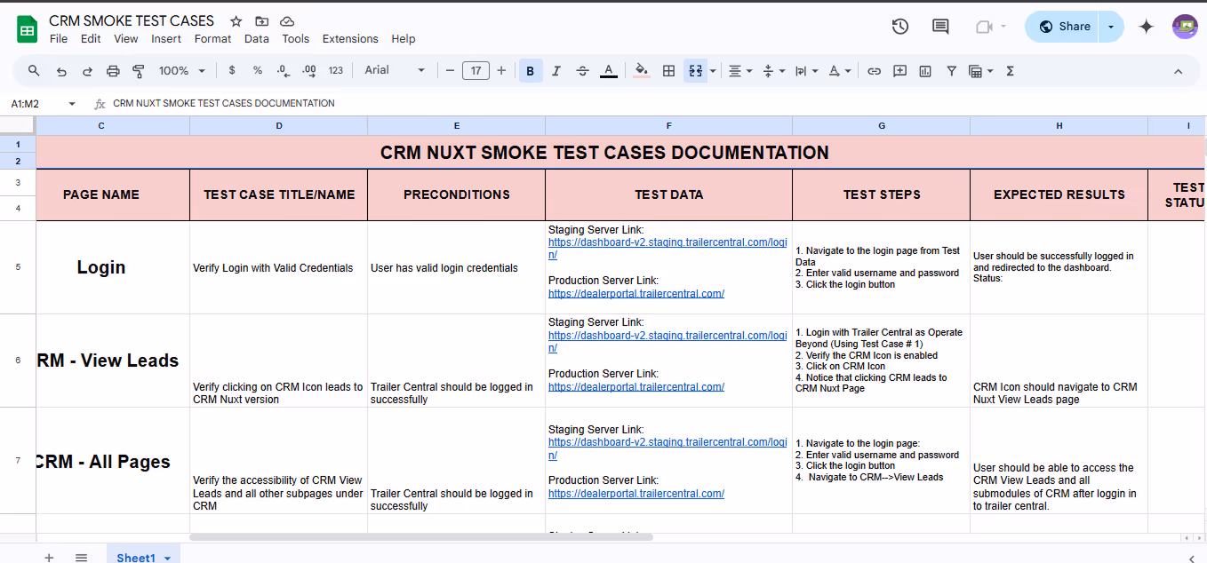This screenshot has width=1207, height=563.
Task: Format as percent
Action: pos(258,71)
